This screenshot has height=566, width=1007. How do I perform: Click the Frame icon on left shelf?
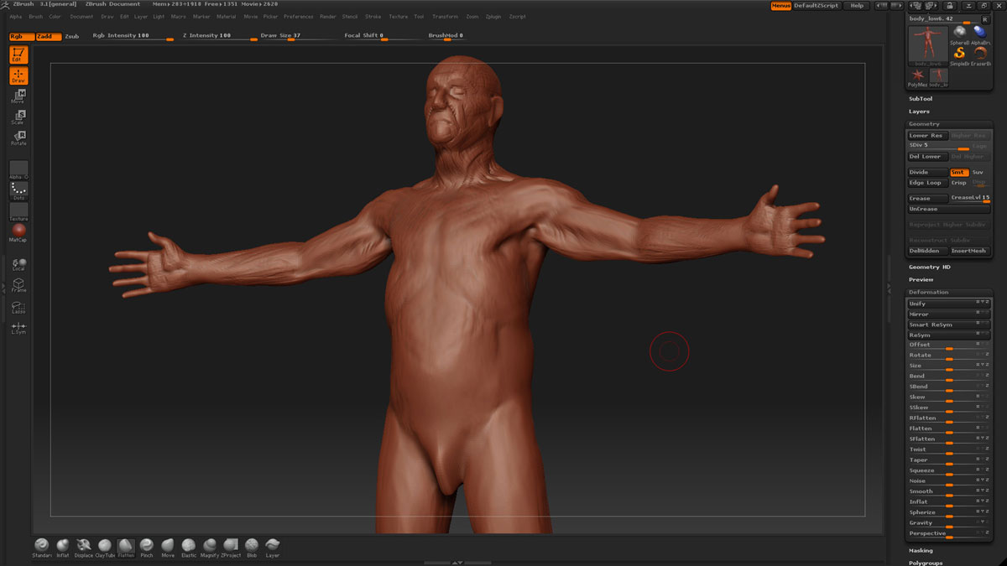pyautogui.click(x=18, y=285)
